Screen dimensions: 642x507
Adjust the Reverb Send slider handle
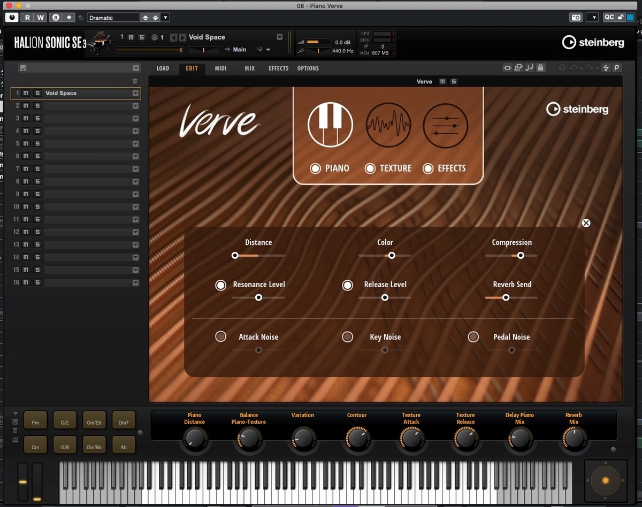click(506, 297)
